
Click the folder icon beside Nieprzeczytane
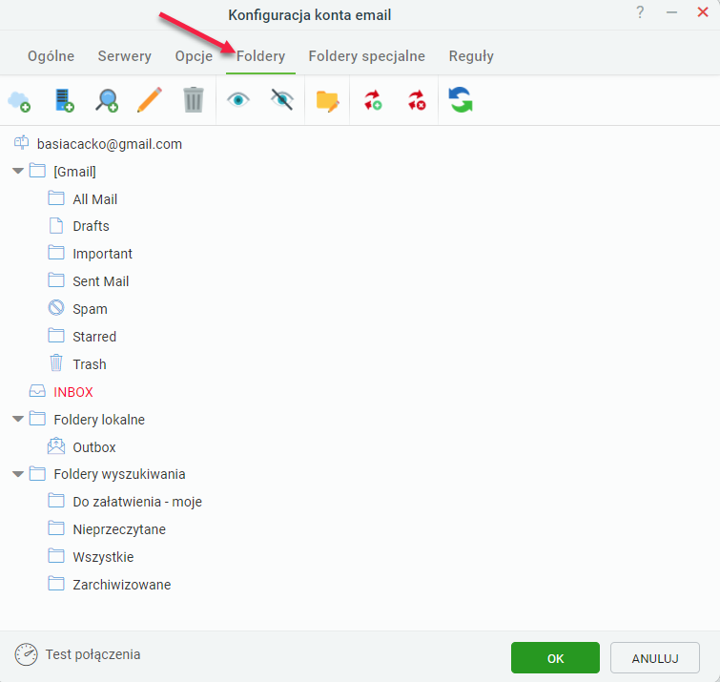tap(56, 528)
